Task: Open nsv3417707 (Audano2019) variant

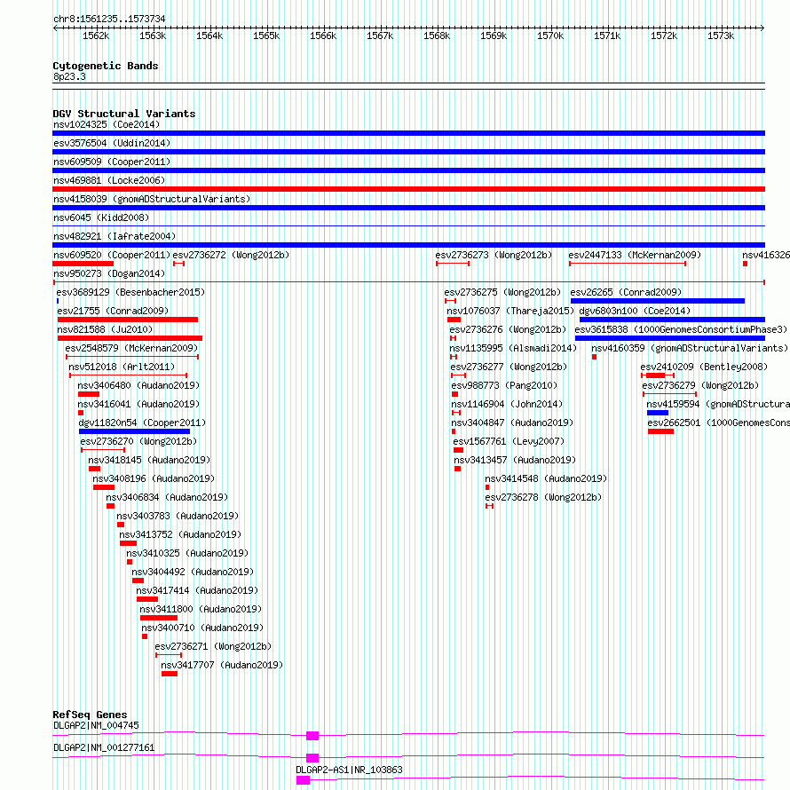Action: (x=222, y=665)
